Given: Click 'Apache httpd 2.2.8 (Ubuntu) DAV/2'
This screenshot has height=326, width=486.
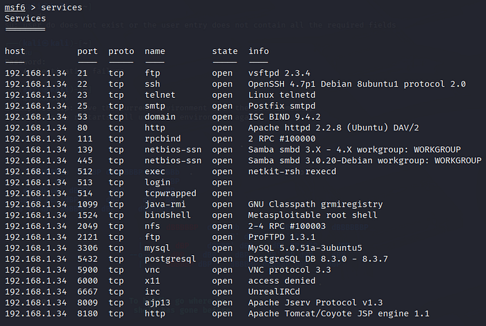Looking at the screenshot, I should 333,128.
